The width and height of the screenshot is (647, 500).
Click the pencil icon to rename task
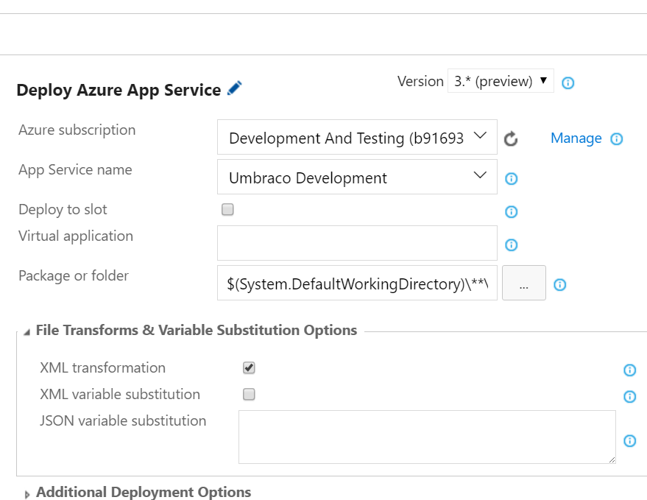[x=235, y=88]
